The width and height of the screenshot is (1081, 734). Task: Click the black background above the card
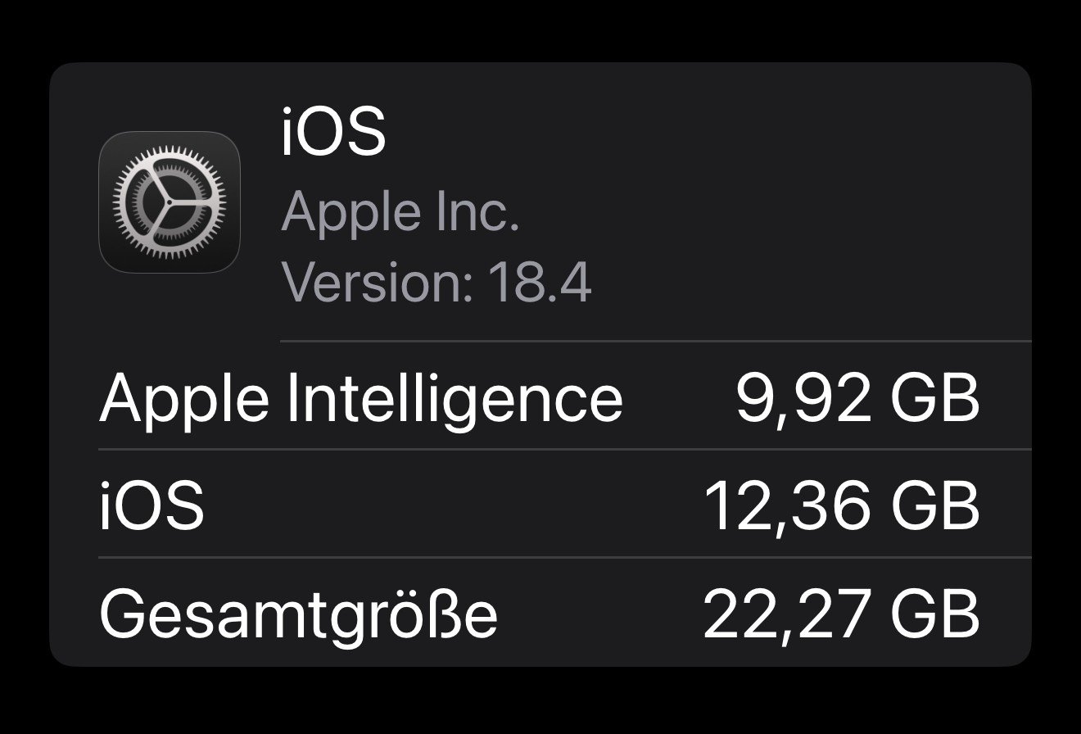point(540,29)
